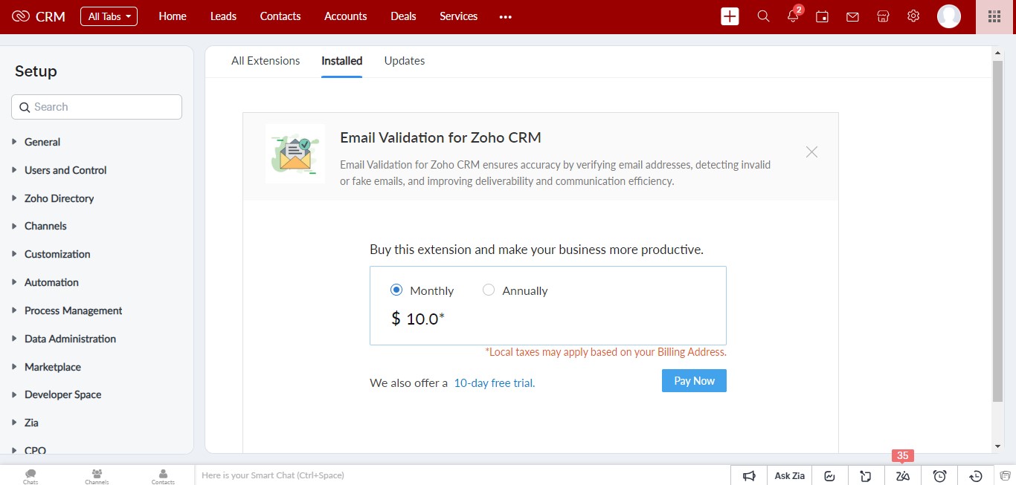This screenshot has height=485, width=1016.
Task: Open the reminders alarm clock icon
Action: tap(939, 476)
